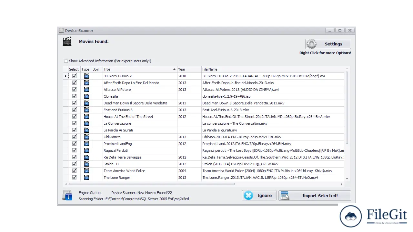Screen dimensions: 413x232
Task: Click movie type icon for House At The End
Action: click(x=86, y=117)
